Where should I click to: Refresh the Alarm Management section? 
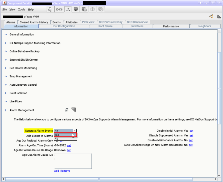coord(67,110)
